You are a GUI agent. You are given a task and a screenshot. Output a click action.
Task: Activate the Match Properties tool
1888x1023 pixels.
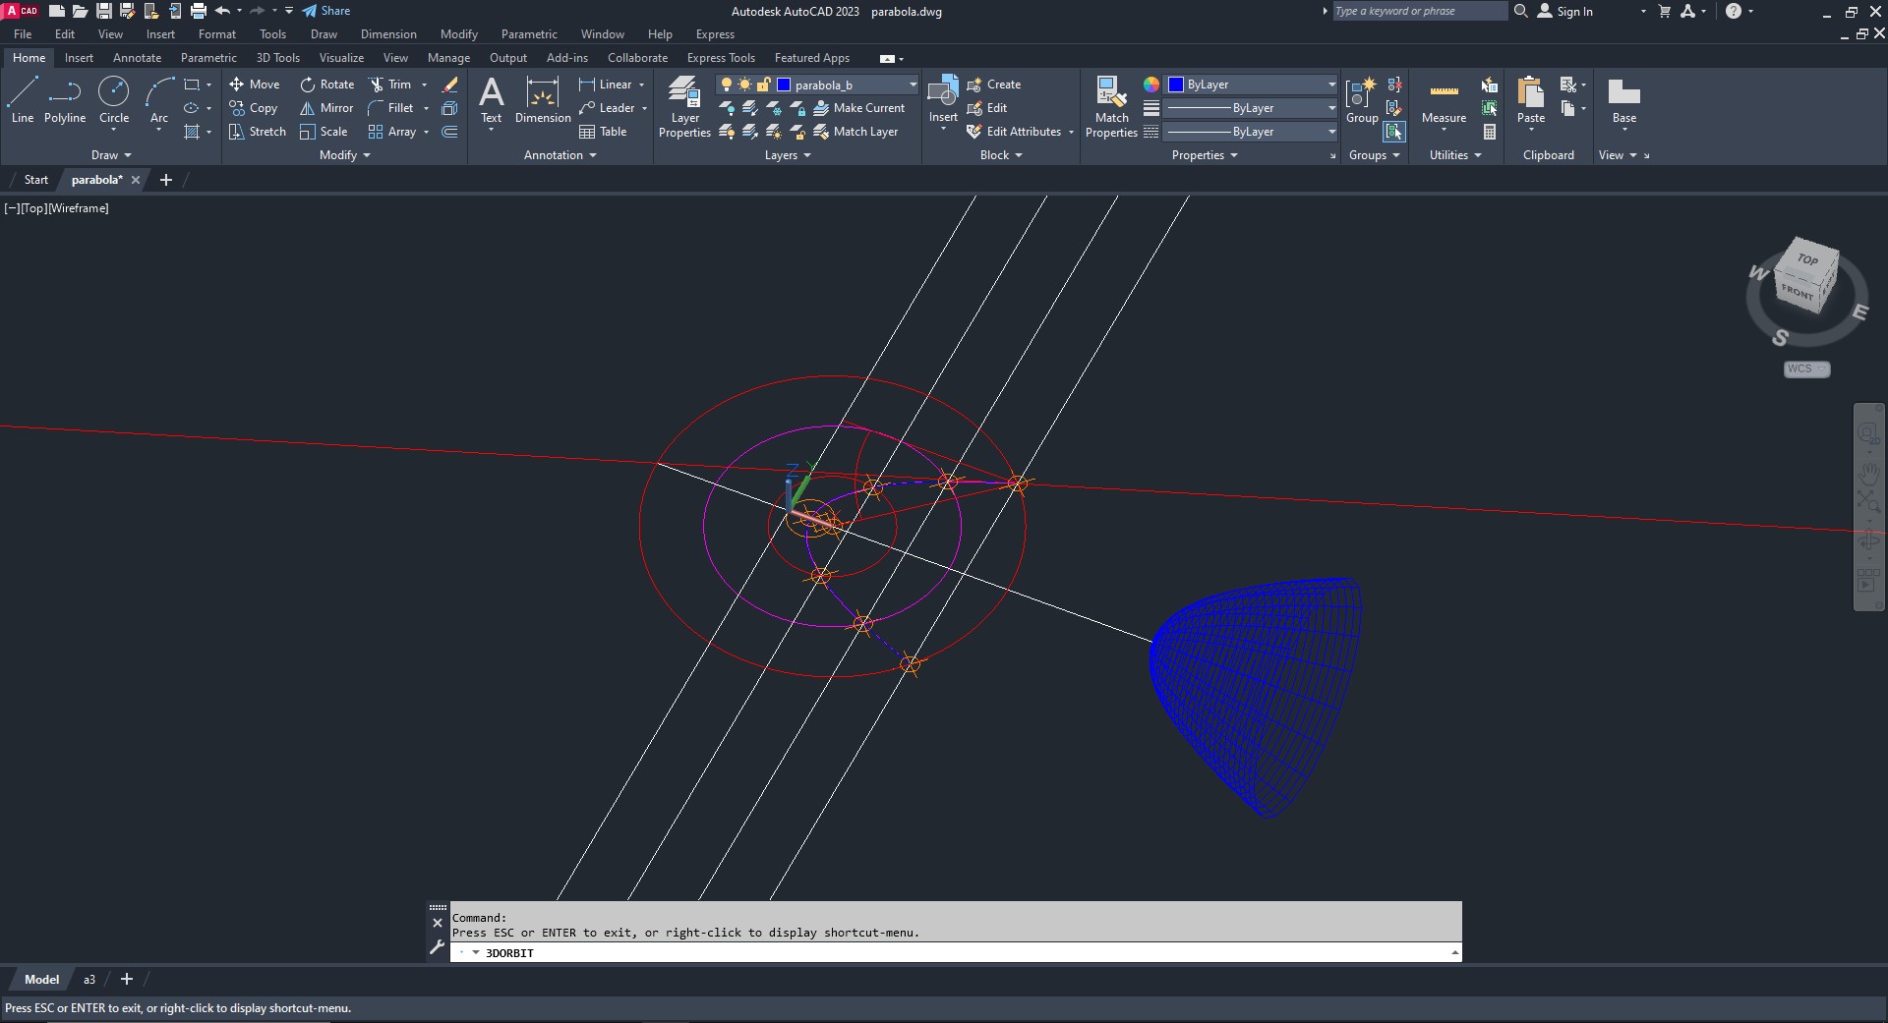point(1111,108)
